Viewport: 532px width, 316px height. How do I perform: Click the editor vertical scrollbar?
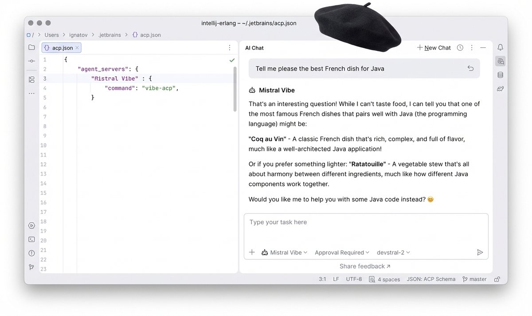(x=235, y=89)
